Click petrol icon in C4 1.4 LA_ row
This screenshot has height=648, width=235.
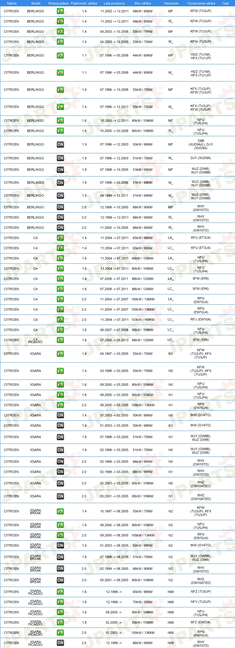[60, 238]
